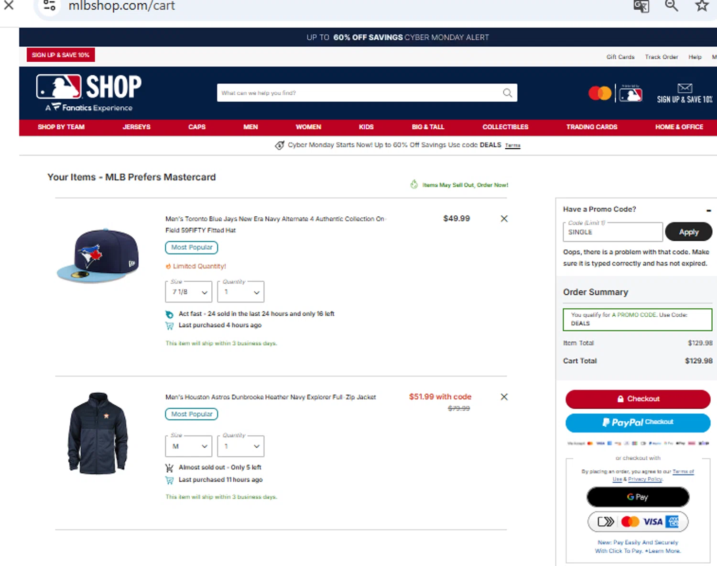
Task: Open site settings icon beside the URL
Action: pos(49,6)
